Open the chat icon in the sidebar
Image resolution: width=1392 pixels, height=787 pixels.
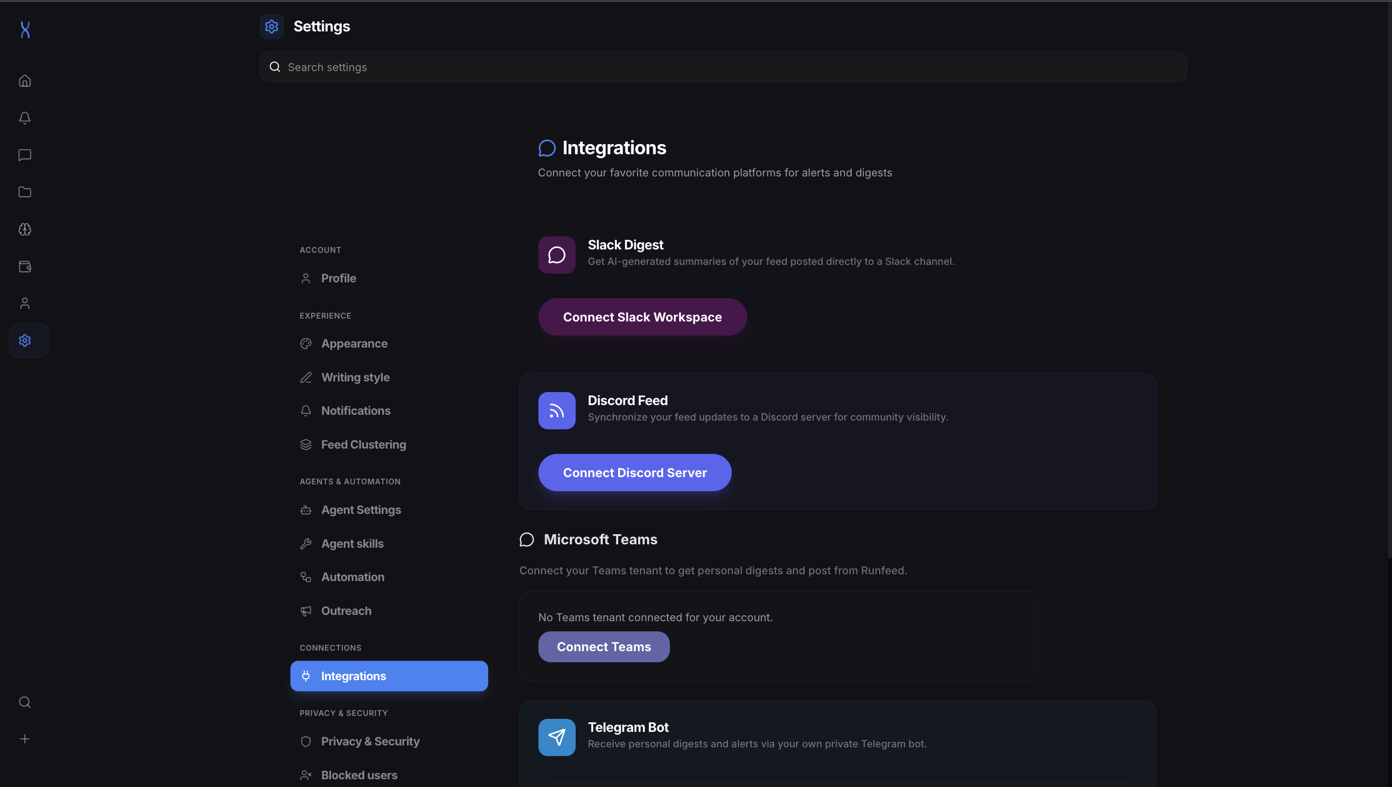[24, 155]
